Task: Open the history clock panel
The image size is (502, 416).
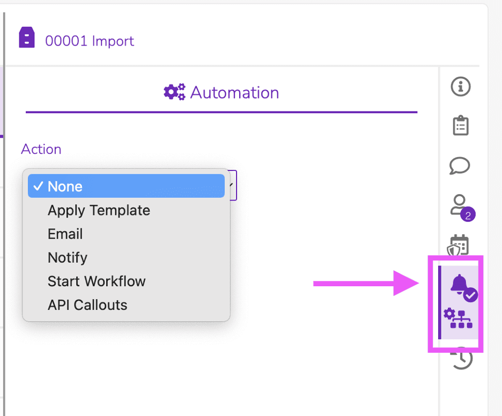Action: [461, 359]
